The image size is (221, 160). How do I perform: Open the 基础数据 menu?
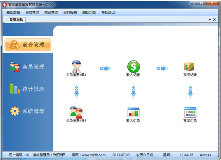point(13,12)
